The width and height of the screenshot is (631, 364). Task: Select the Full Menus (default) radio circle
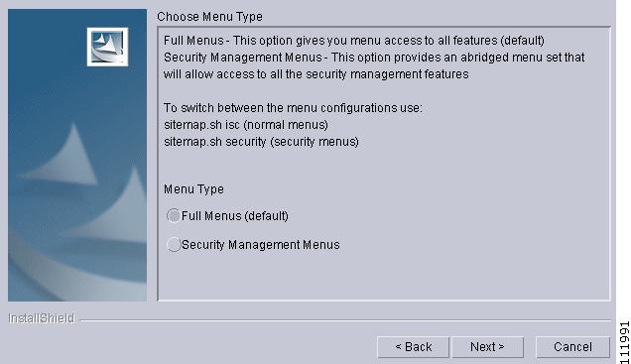click(174, 216)
